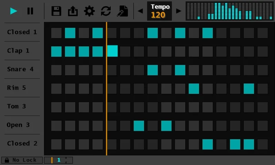Click the Tempo 120 display

[x=159, y=11]
